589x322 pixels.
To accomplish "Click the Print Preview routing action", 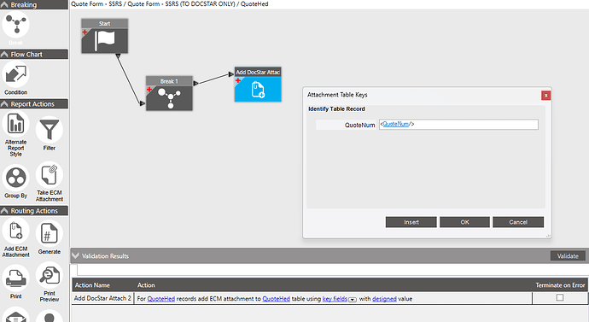I will point(50,276).
